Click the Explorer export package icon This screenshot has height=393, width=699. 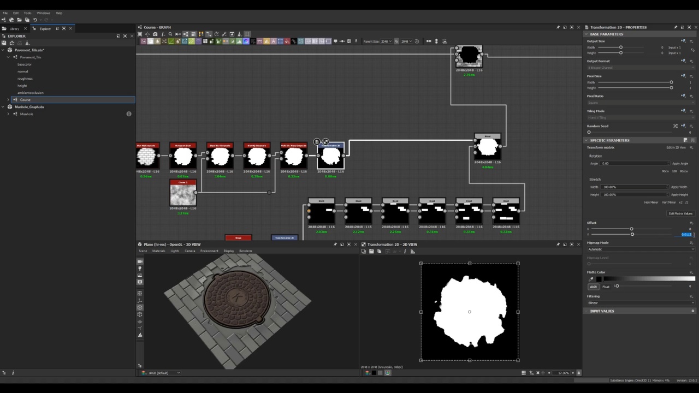pos(12,43)
